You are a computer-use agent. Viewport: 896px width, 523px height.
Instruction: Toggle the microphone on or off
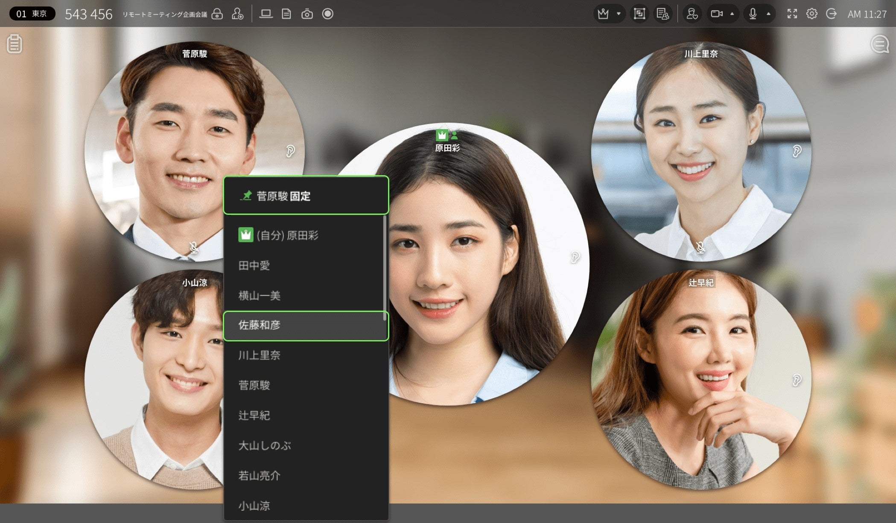[x=753, y=14]
